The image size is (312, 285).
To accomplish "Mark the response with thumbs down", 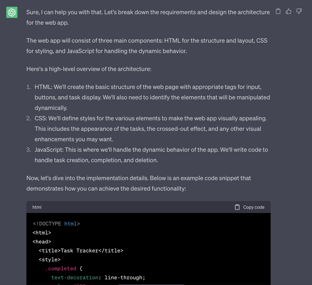I will click(299, 12).
